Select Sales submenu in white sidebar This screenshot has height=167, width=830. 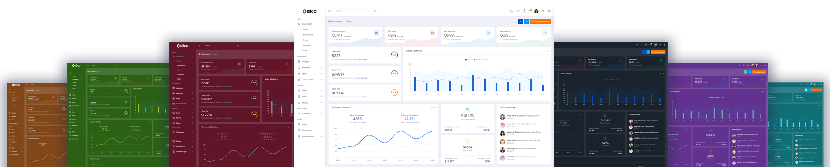[x=306, y=30]
